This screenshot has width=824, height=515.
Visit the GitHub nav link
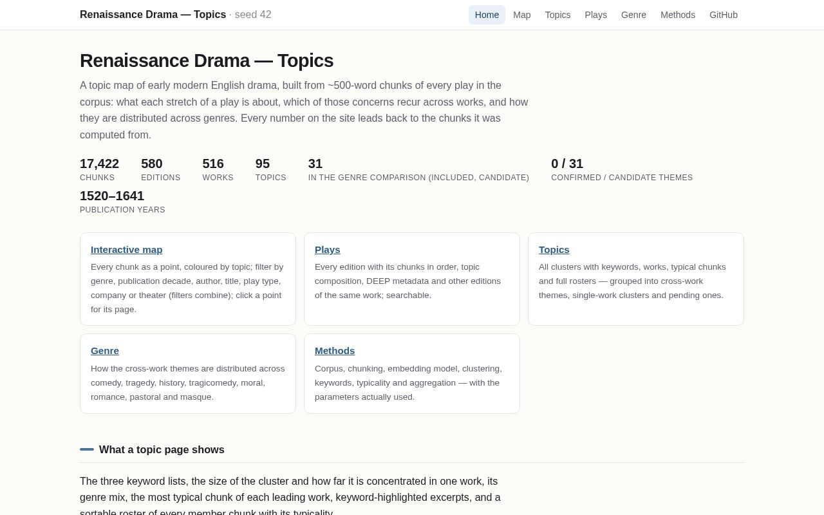pos(724,15)
